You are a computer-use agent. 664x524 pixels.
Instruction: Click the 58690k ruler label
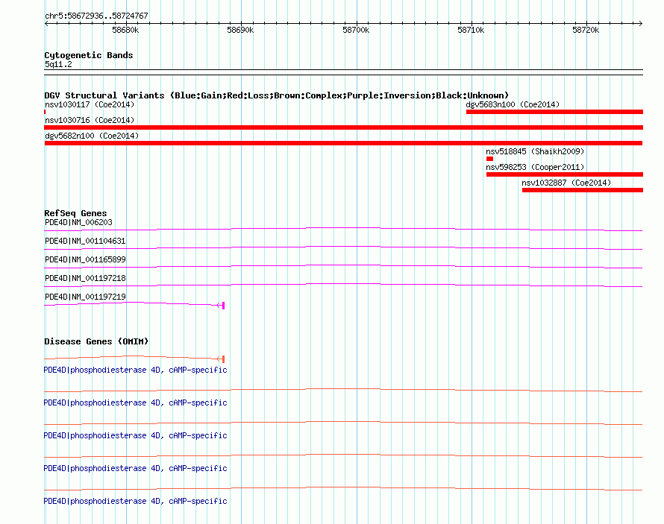pyautogui.click(x=240, y=30)
